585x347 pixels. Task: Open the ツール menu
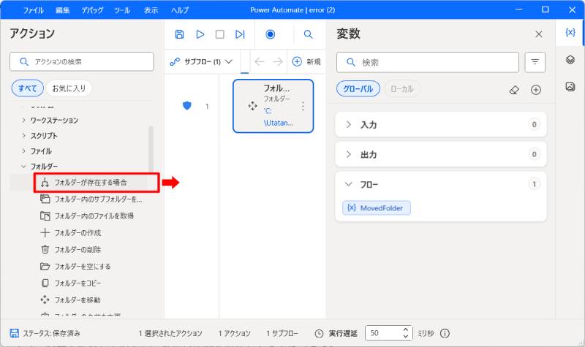(122, 10)
